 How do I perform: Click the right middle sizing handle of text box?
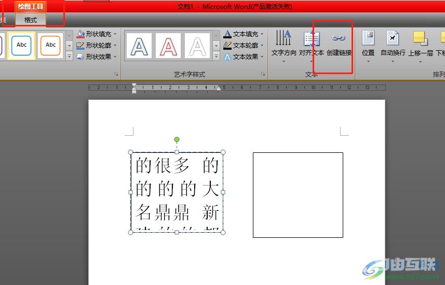[223, 192]
